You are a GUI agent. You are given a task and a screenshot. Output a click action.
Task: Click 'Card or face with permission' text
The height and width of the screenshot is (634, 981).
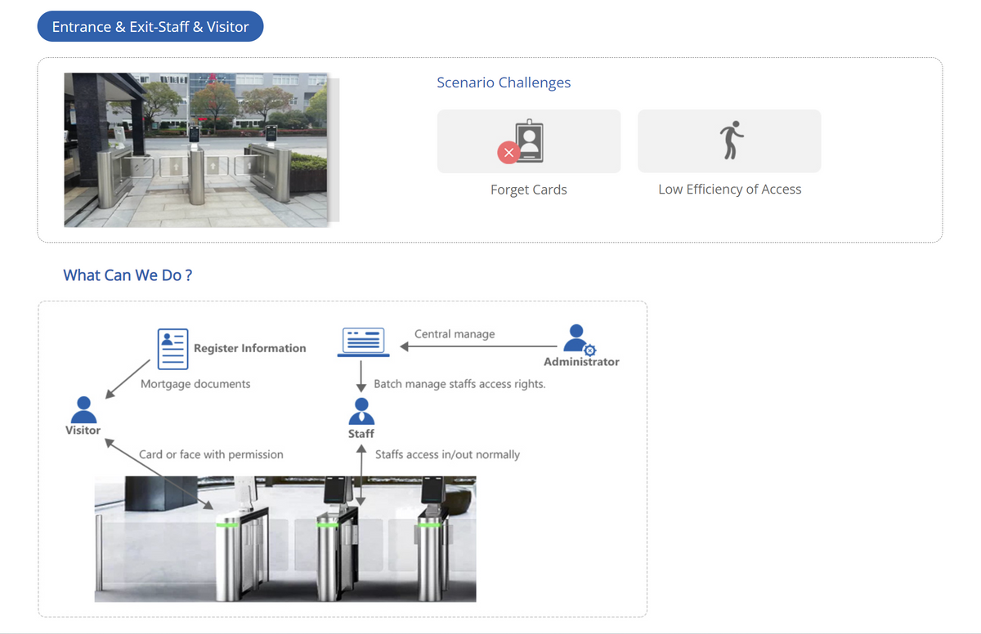(211, 454)
